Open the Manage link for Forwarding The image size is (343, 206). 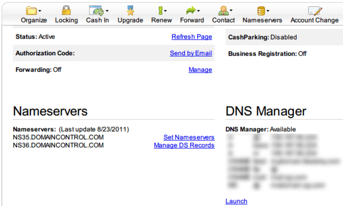pos(200,70)
